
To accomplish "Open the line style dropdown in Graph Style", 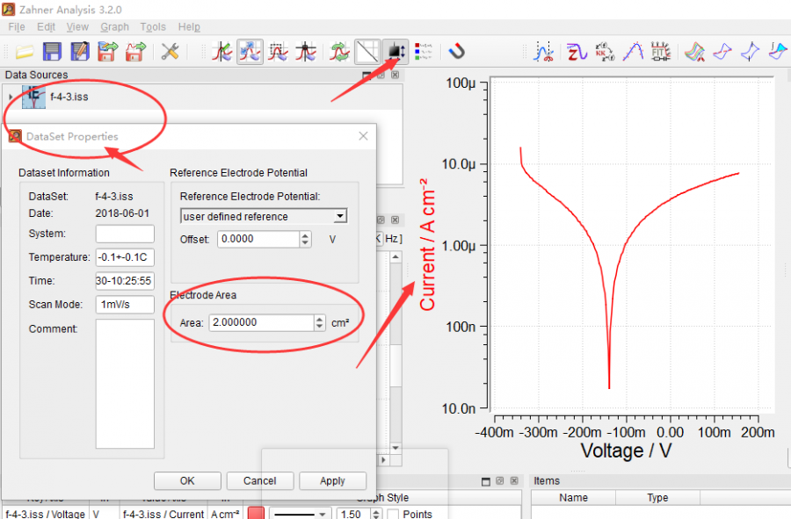I will [299, 514].
